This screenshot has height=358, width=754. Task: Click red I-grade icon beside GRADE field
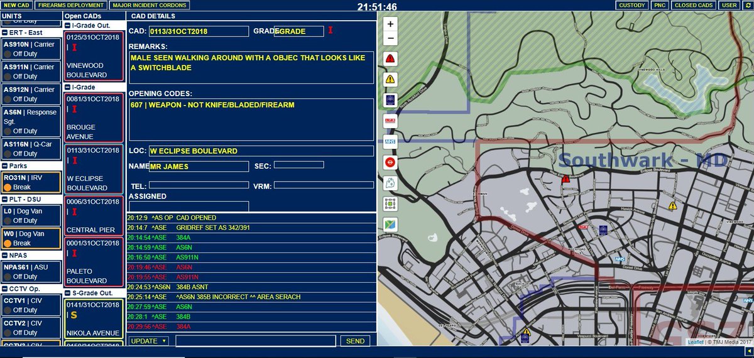(331, 30)
